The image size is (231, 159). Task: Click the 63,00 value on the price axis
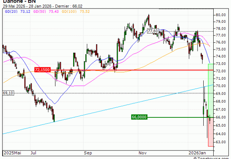pyautogui.click(x=220, y=142)
